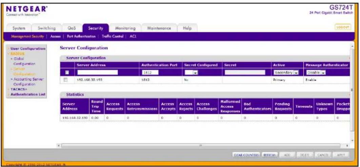Click the ADD button
Image resolution: width=360 pixels, height=167 pixels.
click(x=287, y=155)
